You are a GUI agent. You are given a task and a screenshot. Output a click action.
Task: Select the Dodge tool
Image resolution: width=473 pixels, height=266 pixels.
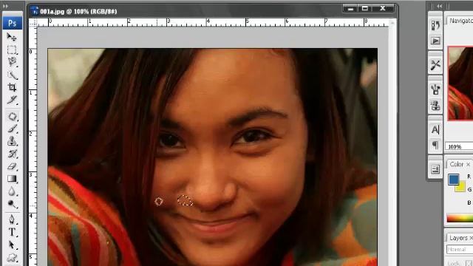(12, 204)
